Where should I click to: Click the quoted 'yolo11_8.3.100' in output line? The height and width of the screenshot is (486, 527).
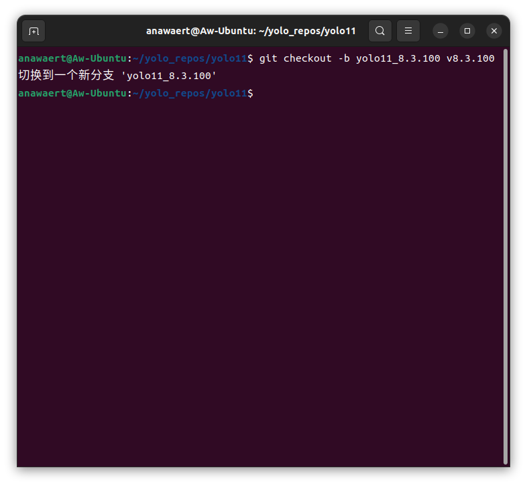pyautogui.click(x=169, y=76)
